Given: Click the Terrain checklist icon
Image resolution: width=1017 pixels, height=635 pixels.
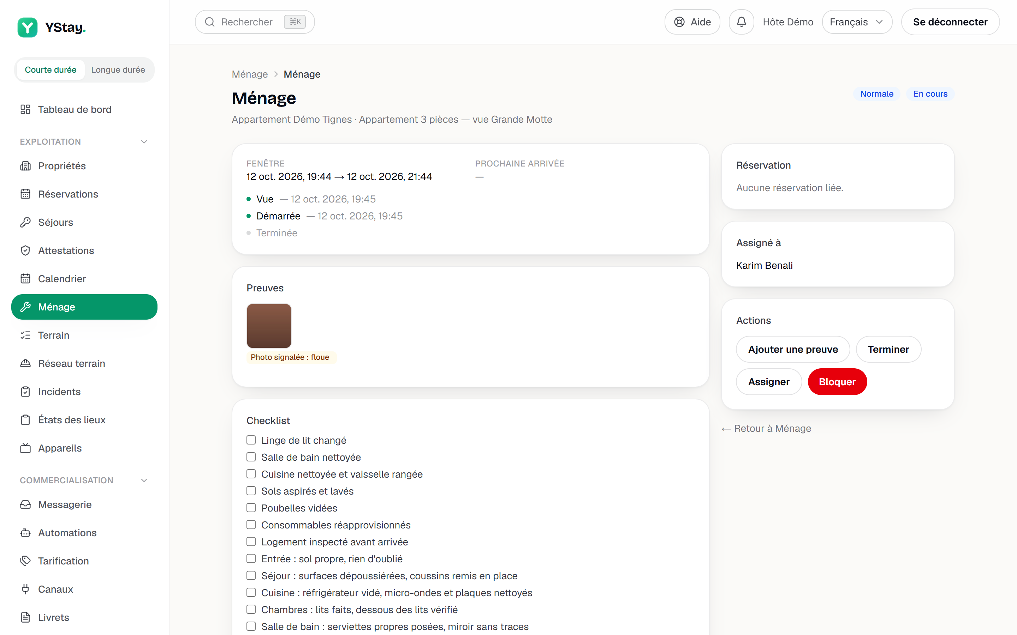Looking at the screenshot, I should tap(25, 335).
